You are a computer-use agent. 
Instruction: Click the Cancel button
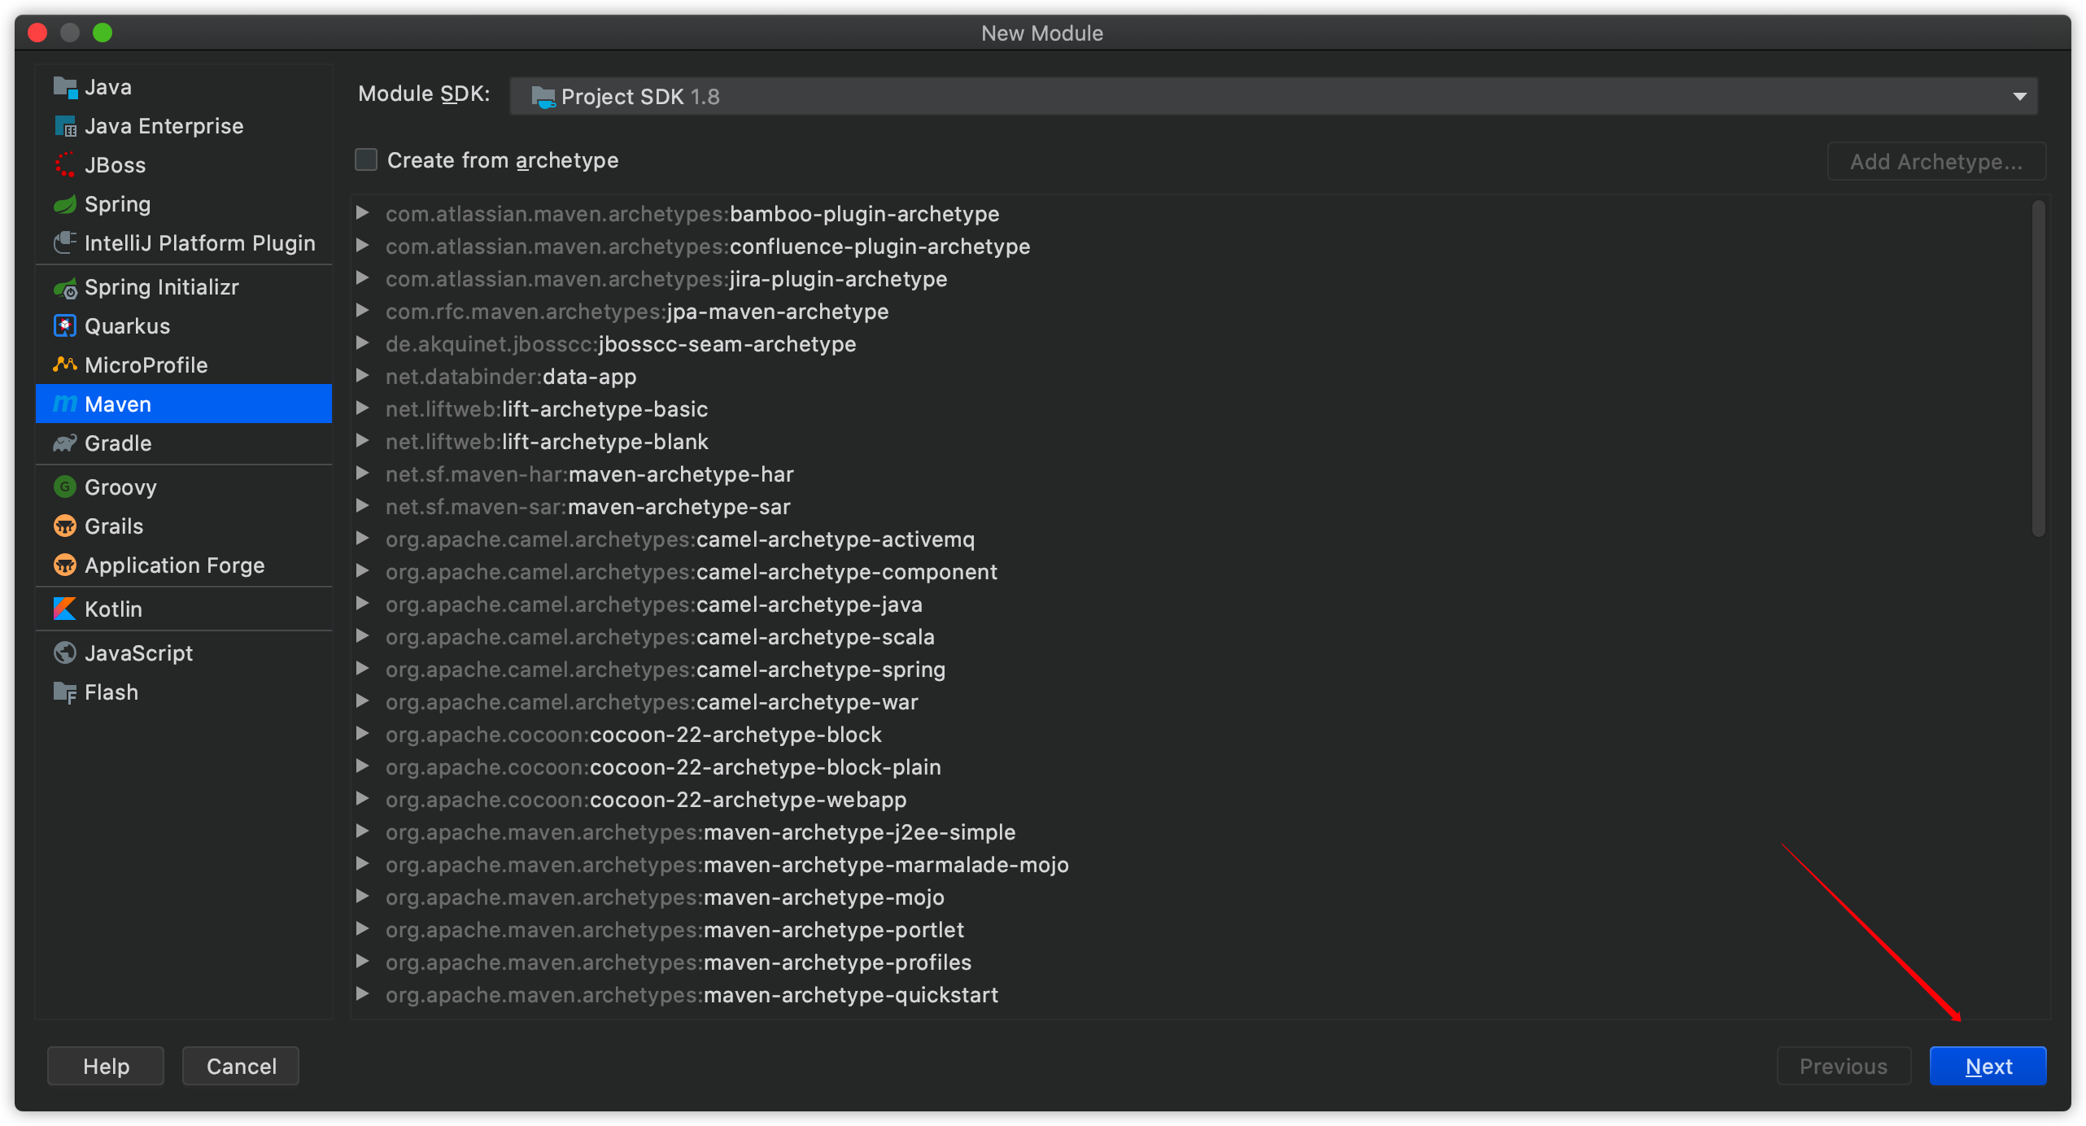coord(241,1066)
